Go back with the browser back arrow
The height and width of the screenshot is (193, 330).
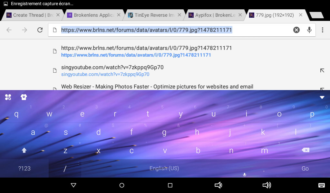tap(9, 30)
